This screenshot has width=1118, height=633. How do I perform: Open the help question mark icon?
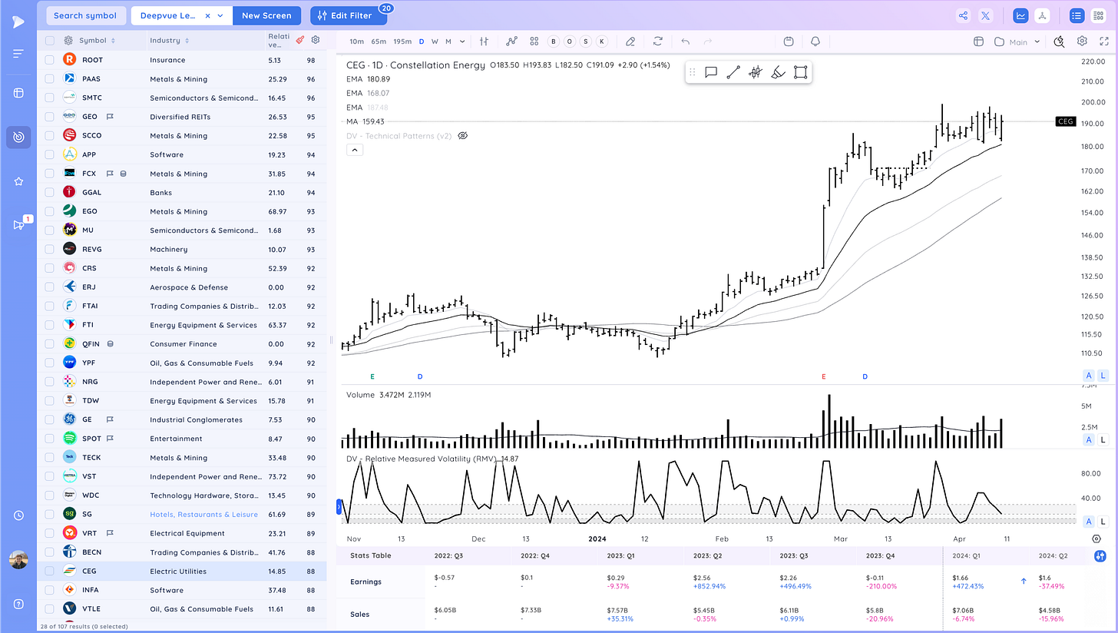coord(18,604)
